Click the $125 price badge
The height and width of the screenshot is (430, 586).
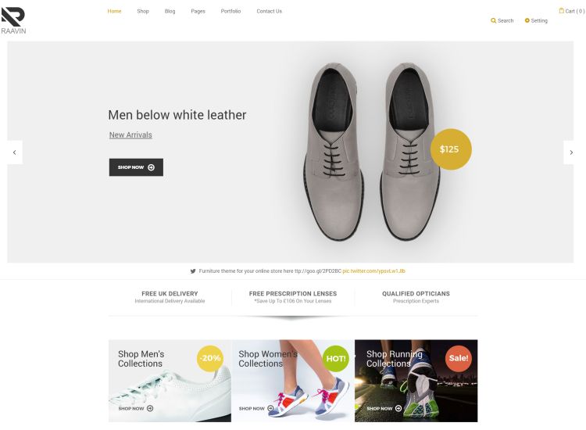pyautogui.click(x=451, y=149)
